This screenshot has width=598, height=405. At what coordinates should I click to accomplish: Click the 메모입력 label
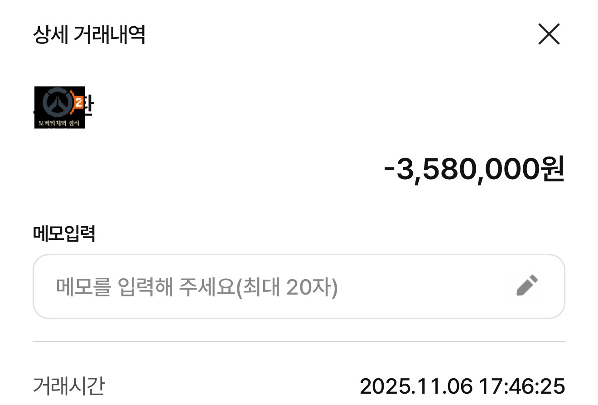pos(64,233)
